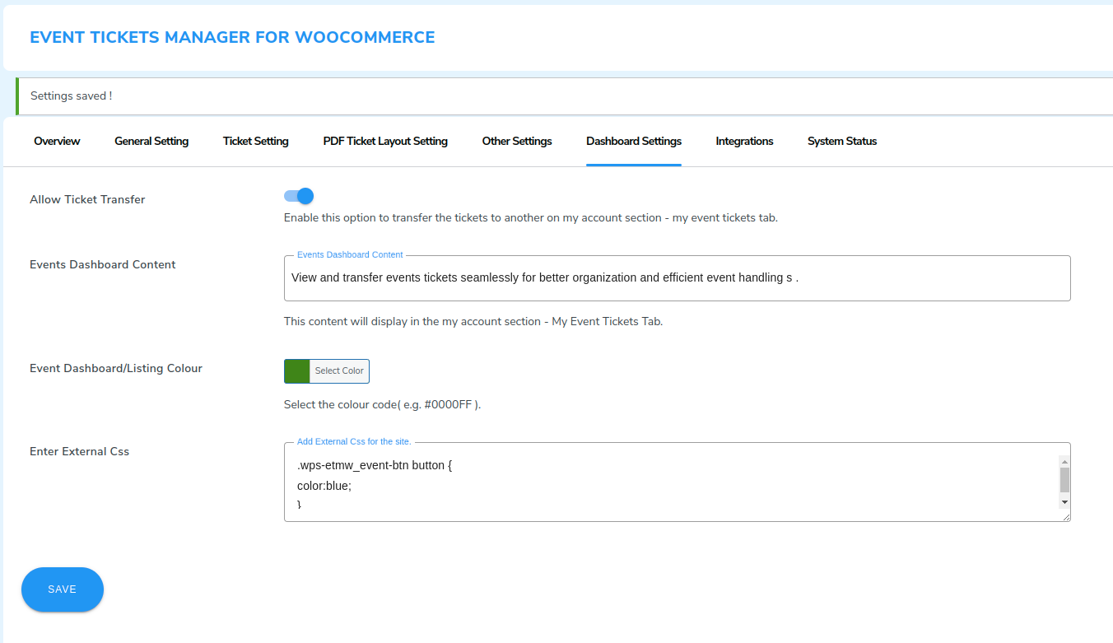Open the Integrations tab
This screenshot has height=643, width=1113.
[744, 141]
